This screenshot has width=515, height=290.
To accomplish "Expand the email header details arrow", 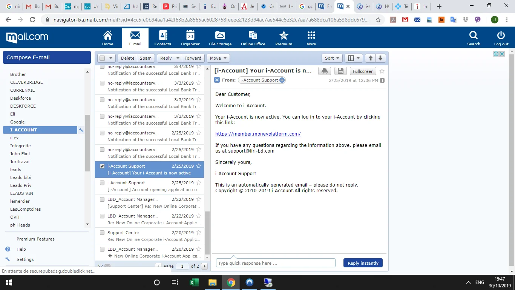I will point(217,80).
